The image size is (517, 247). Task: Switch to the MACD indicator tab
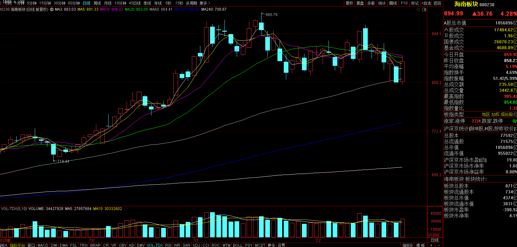pyautogui.click(x=43, y=245)
